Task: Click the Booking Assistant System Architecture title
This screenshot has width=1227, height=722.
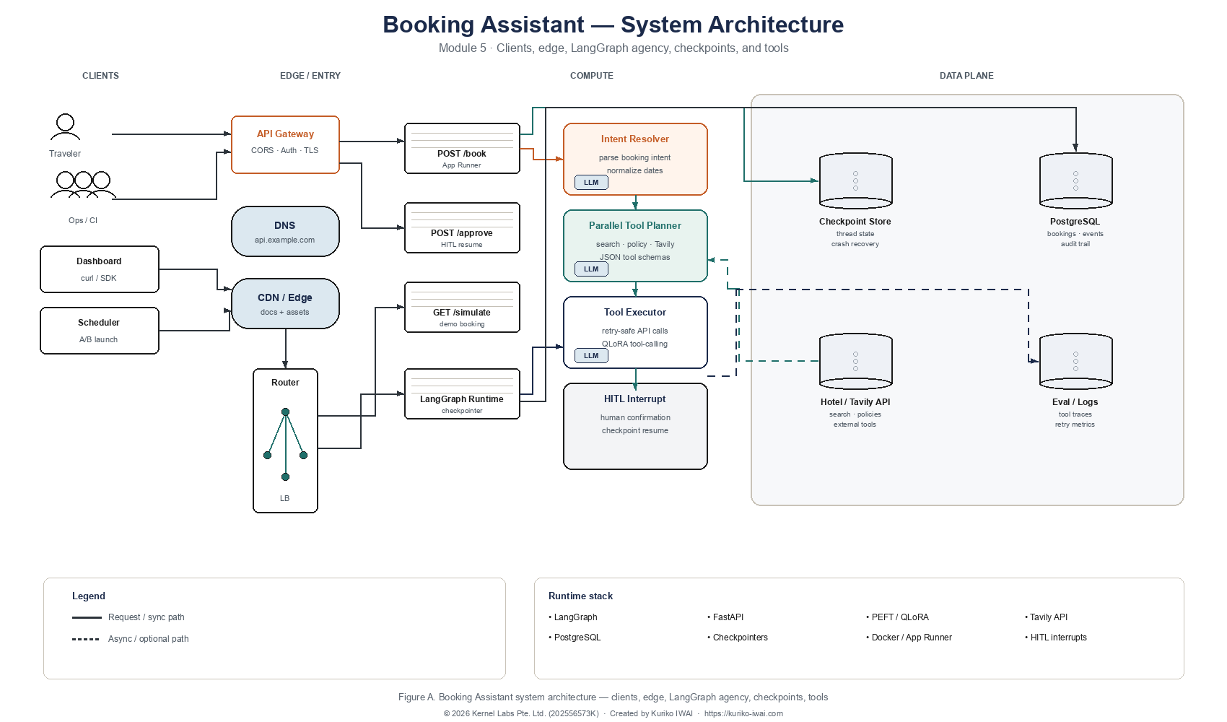Action: [613, 25]
